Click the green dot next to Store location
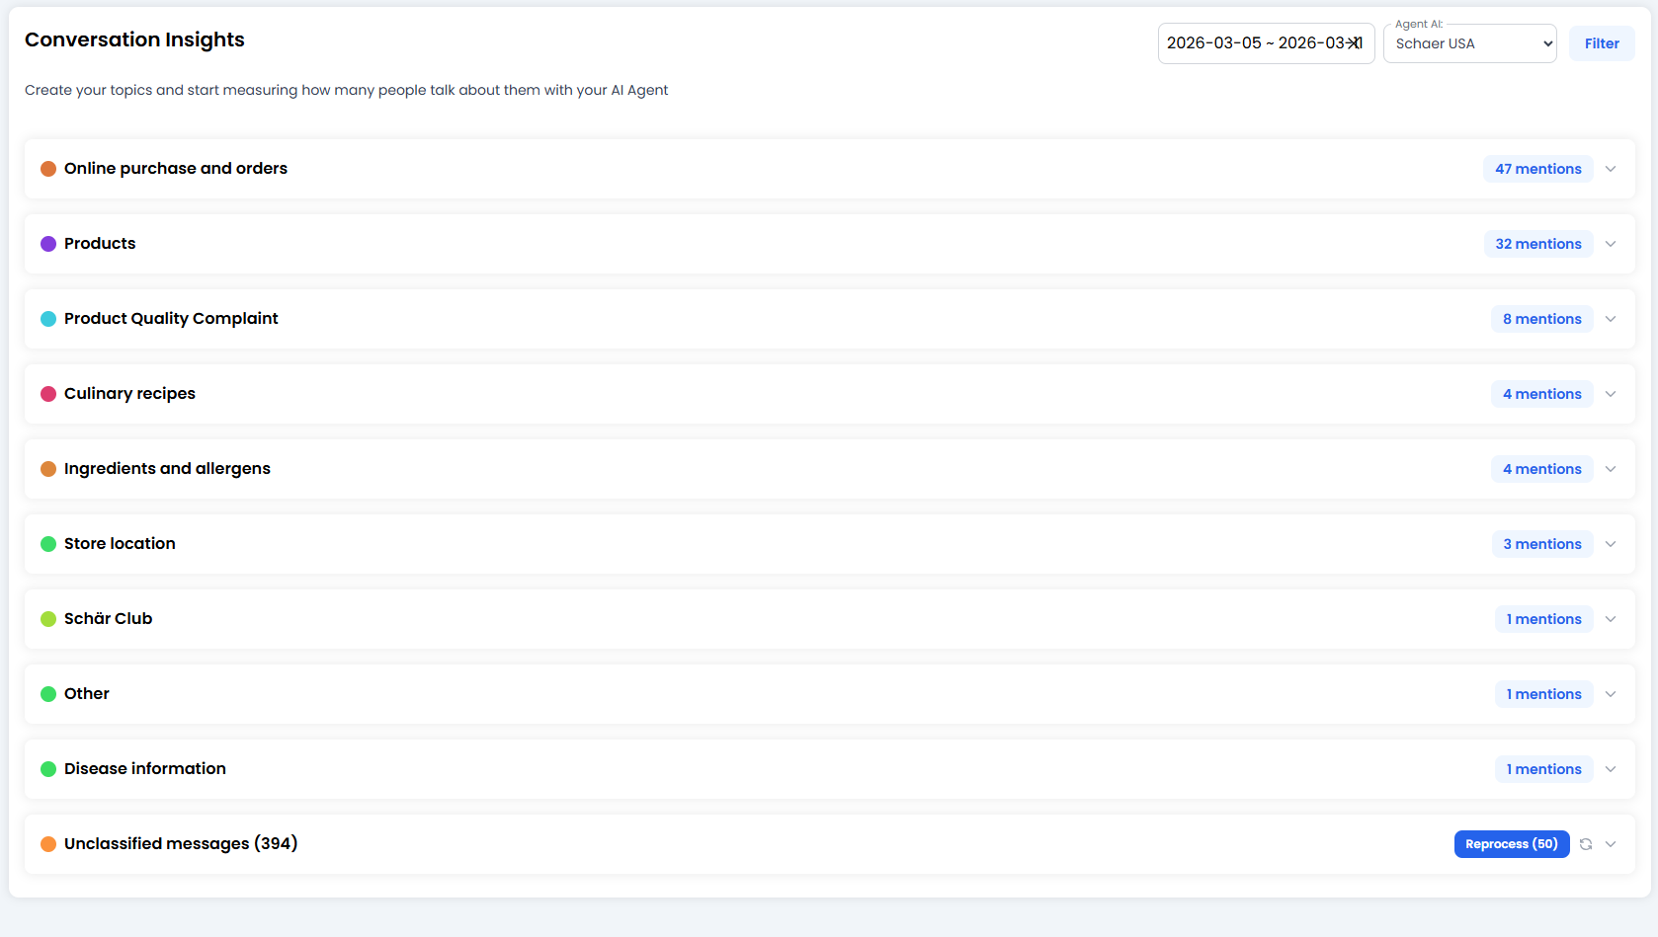This screenshot has width=1658, height=937. pyautogui.click(x=48, y=544)
